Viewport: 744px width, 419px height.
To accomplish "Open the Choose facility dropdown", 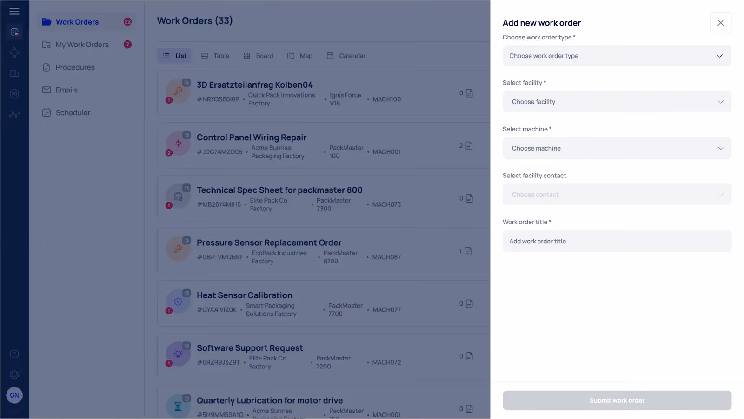I will (617, 102).
